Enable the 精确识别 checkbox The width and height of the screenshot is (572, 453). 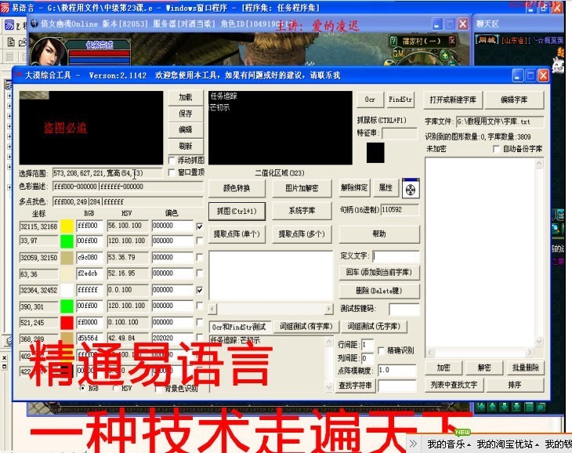381,350
